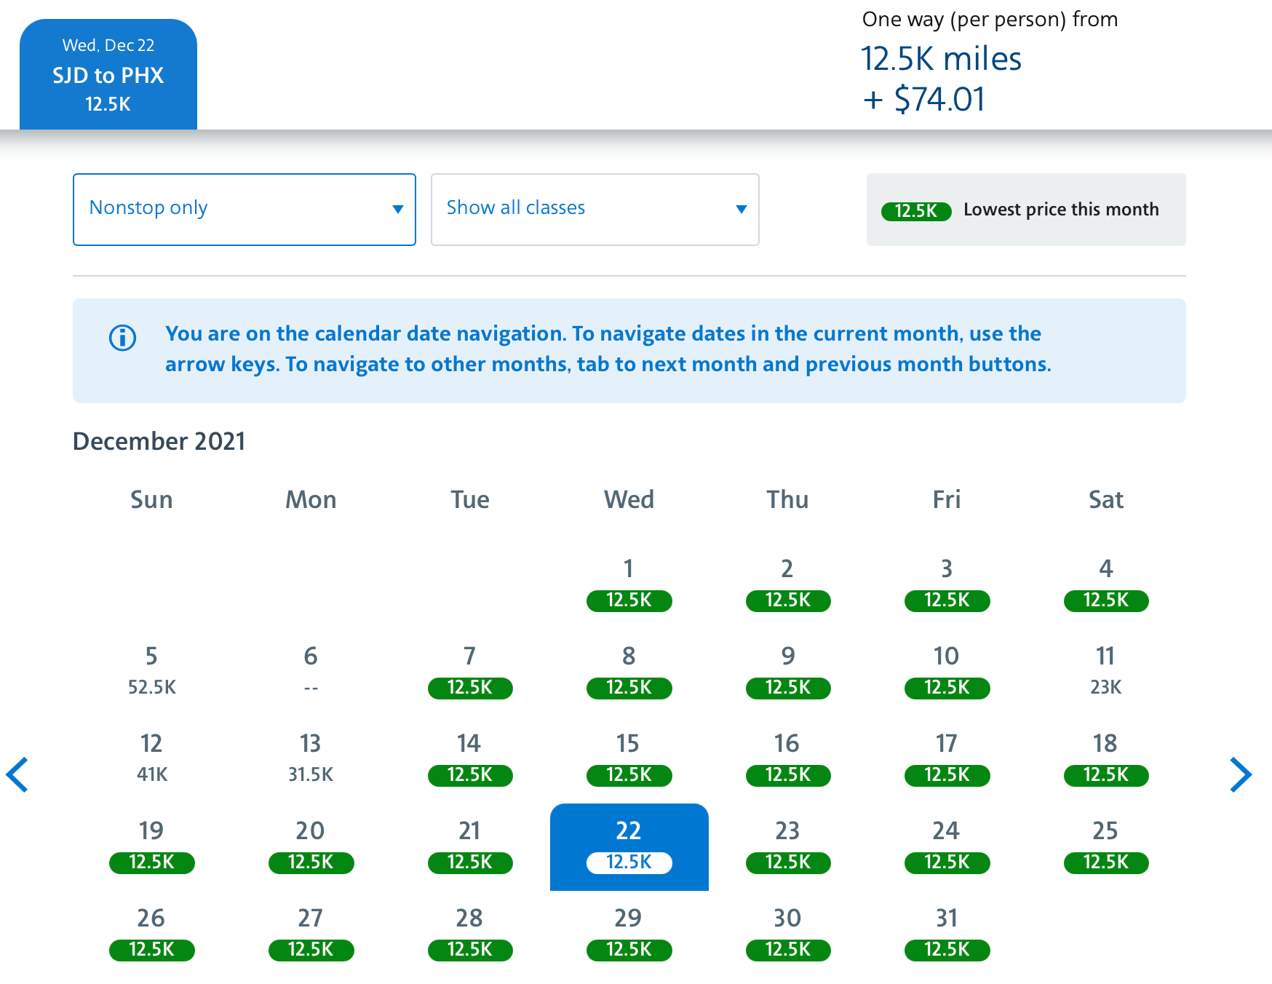Go to the next month arrow

click(x=1240, y=774)
